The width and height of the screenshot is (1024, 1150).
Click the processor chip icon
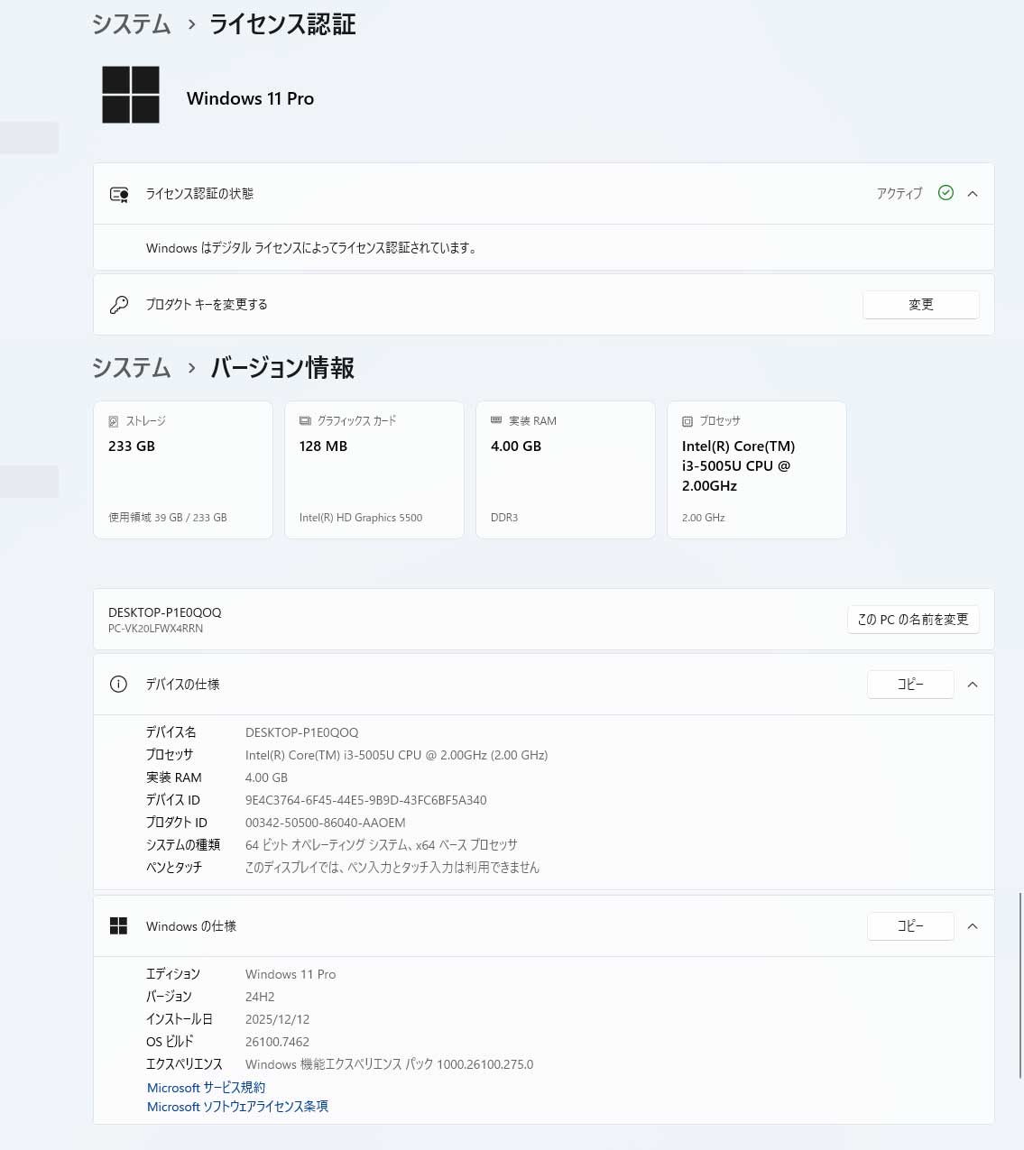click(687, 421)
